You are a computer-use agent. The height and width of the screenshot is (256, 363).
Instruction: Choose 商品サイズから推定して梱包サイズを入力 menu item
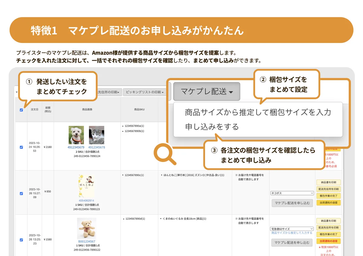point(258,112)
